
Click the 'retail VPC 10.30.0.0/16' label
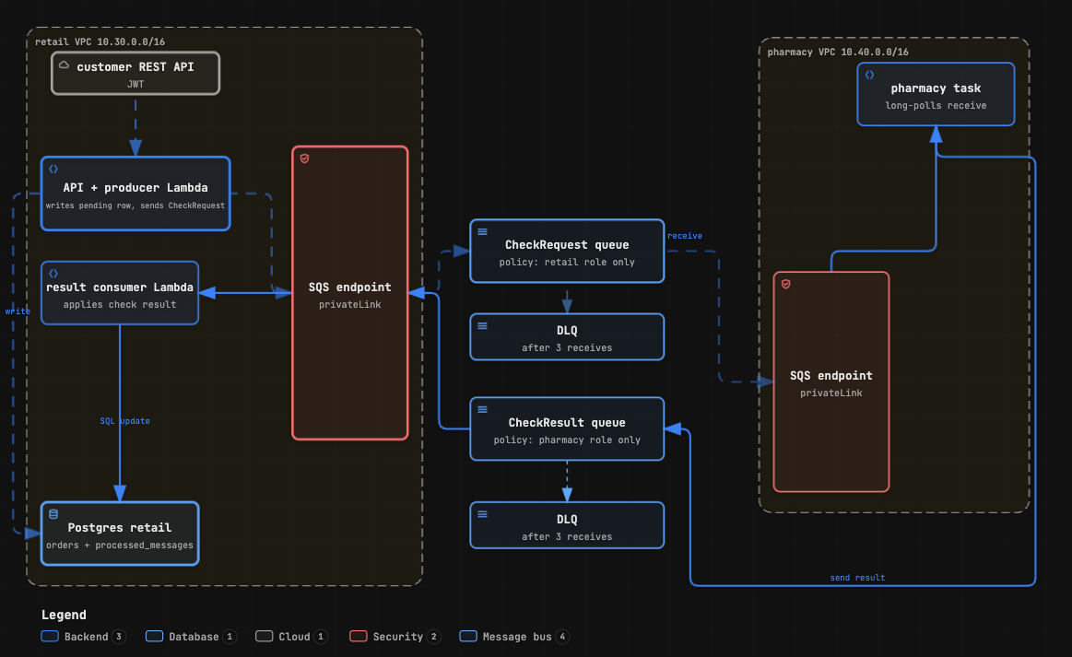point(100,41)
